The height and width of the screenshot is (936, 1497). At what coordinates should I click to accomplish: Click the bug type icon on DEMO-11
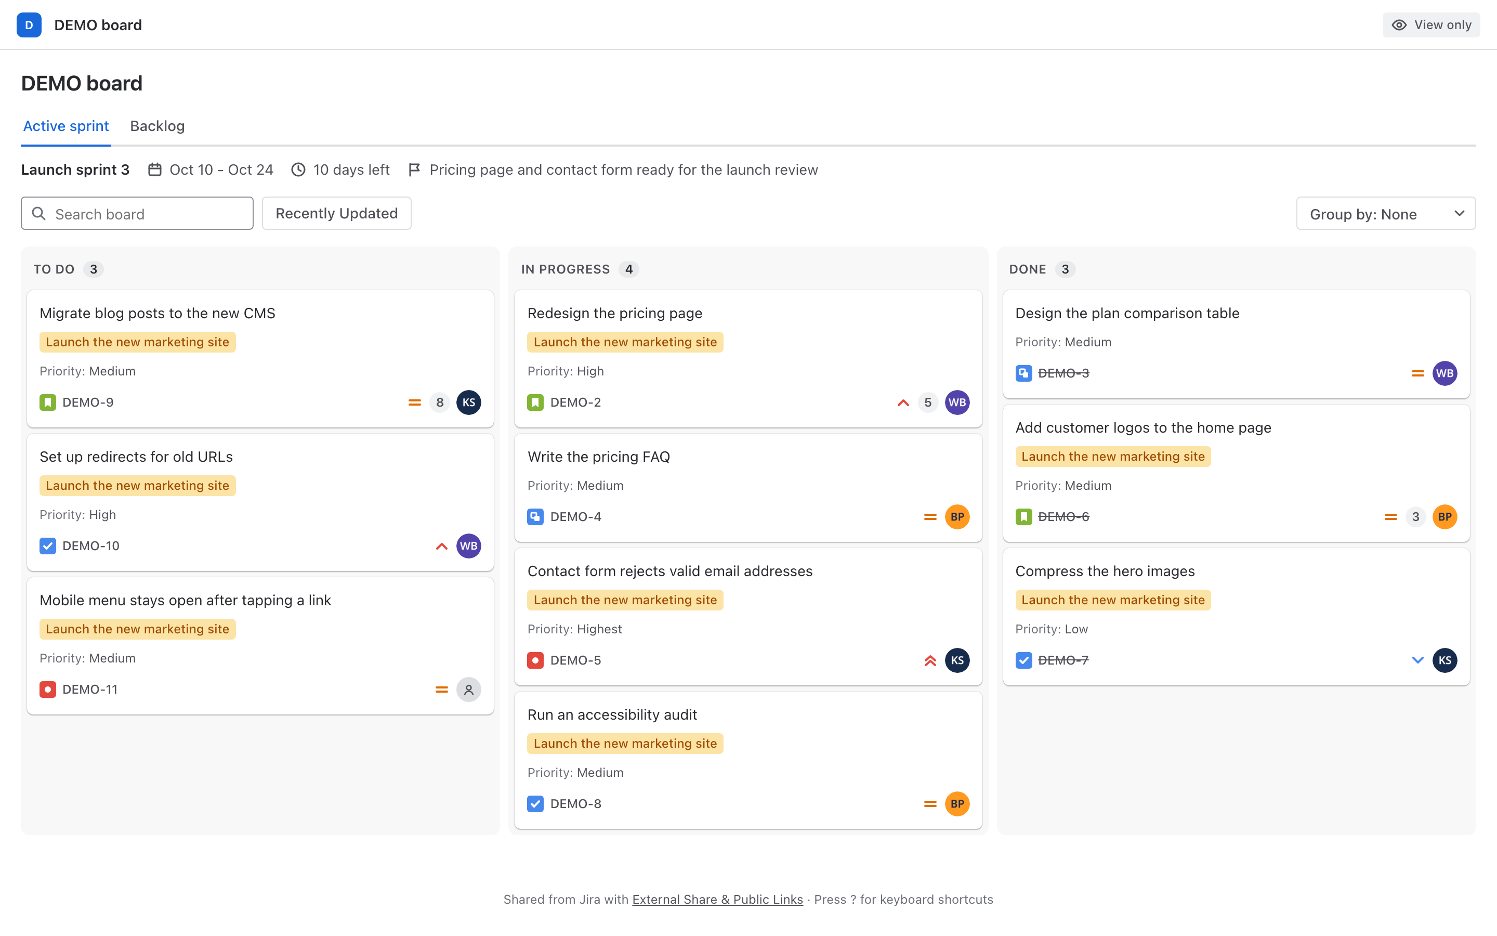48,690
